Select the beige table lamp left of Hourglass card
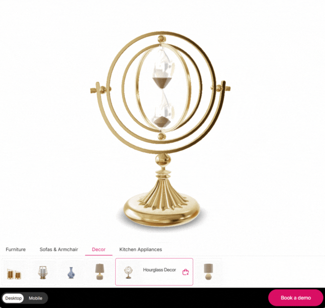 (99, 271)
